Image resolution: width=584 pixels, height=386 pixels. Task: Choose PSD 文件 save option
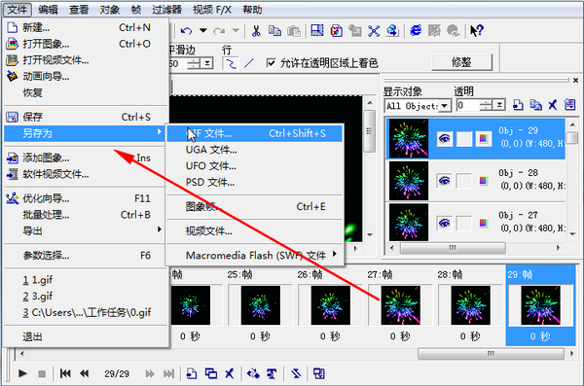255,182
